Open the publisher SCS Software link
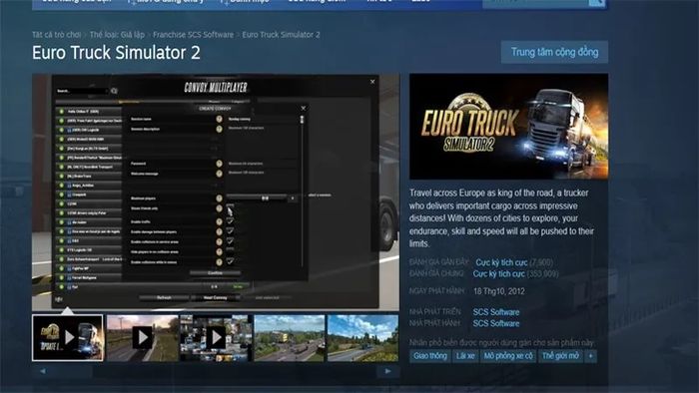699x393 pixels. 496,323
